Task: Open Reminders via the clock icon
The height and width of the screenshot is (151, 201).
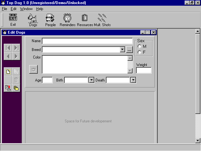Action: [68, 20]
